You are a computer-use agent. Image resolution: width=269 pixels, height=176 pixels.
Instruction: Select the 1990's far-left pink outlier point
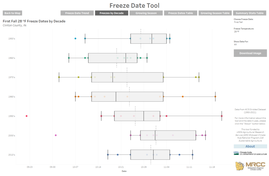[x=26, y=116]
